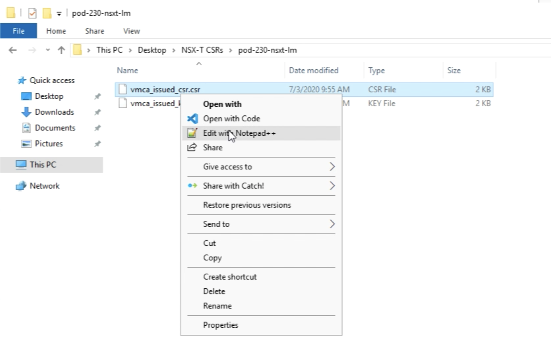Click the Visual Studio Code icon in context menu
The width and height of the screenshot is (551, 352).
coord(192,118)
